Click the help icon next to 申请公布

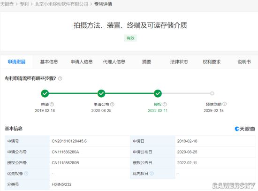coord(112,104)
